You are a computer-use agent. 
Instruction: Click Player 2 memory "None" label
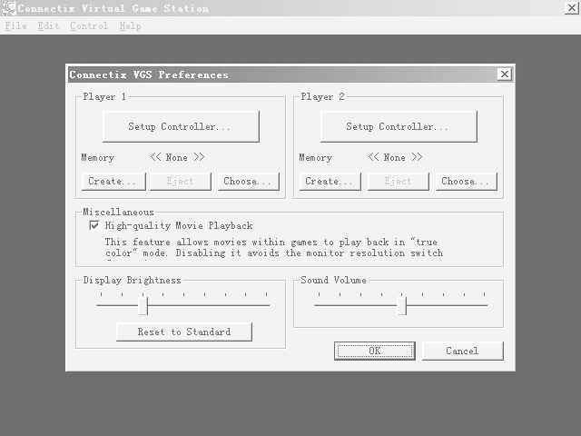[395, 158]
